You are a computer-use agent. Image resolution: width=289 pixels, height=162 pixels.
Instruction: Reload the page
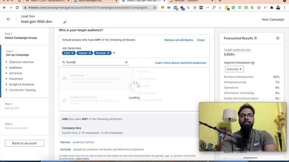[17, 8]
